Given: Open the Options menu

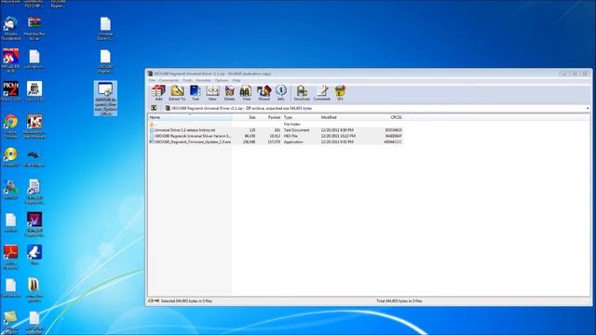Looking at the screenshot, I should pyautogui.click(x=222, y=81).
